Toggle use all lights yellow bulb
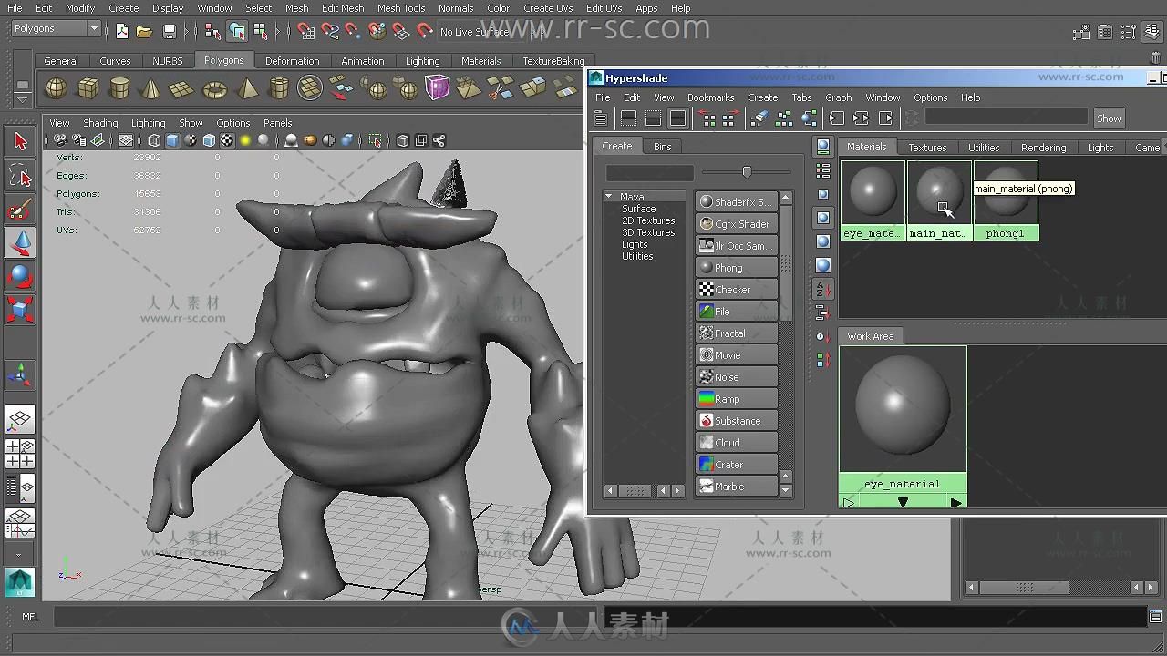 point(245,140)
